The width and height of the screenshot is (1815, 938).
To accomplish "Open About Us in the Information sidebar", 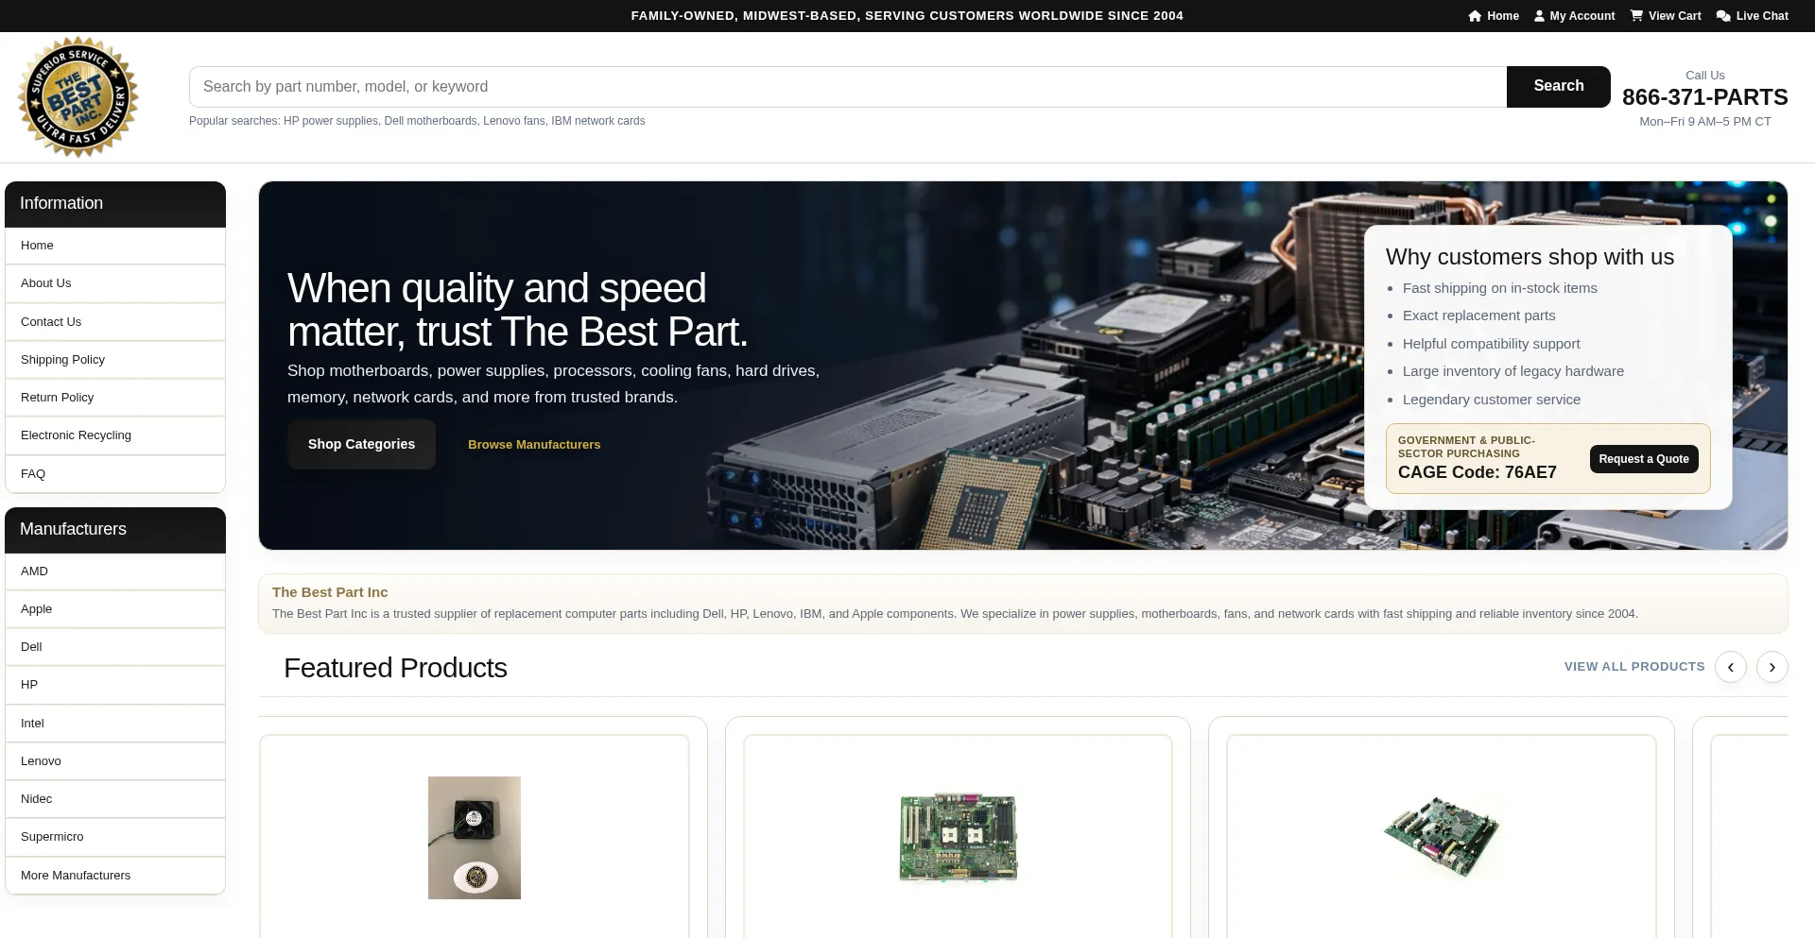I will coord(115,283).
